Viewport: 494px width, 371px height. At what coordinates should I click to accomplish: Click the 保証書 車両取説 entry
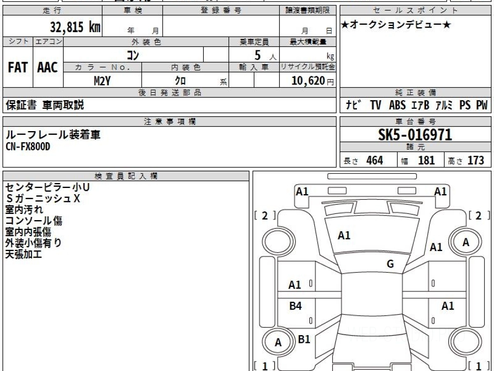(x=44, y=105)
